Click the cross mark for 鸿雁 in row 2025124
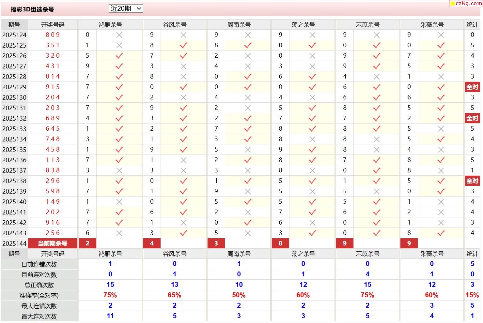483x323 pixels. coord(119,35)
